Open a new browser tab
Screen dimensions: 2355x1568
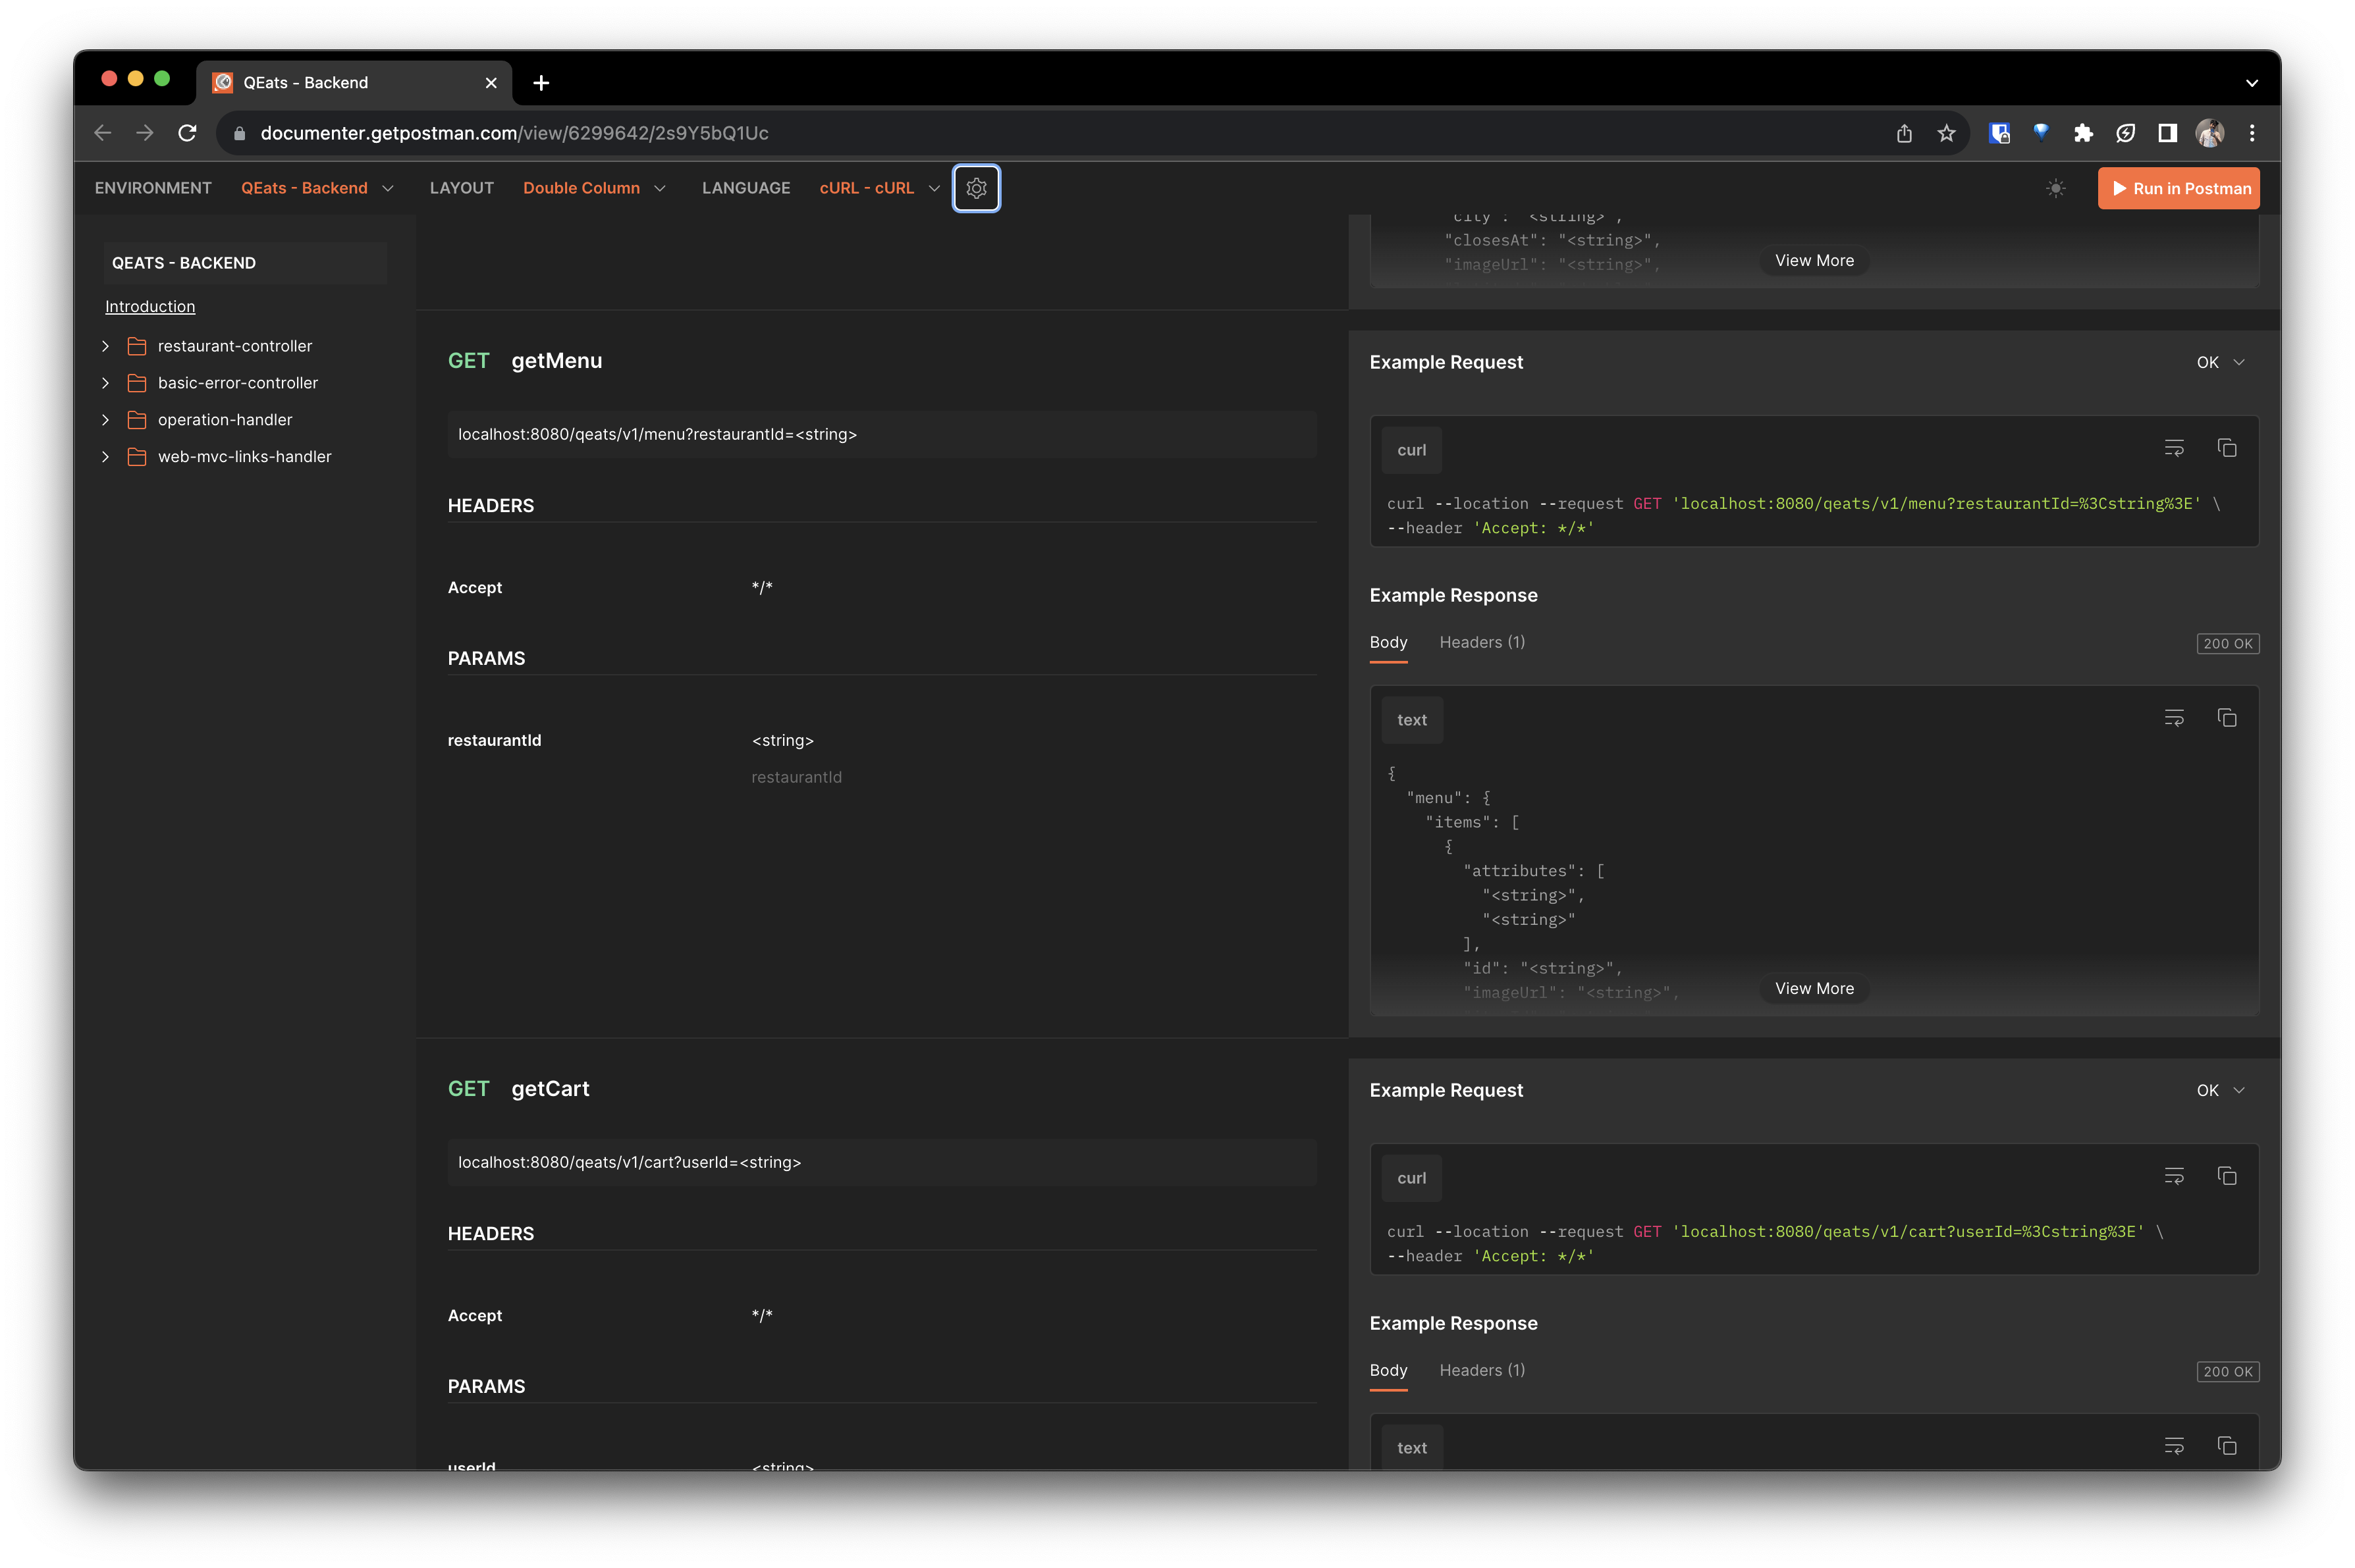(541, 83)
